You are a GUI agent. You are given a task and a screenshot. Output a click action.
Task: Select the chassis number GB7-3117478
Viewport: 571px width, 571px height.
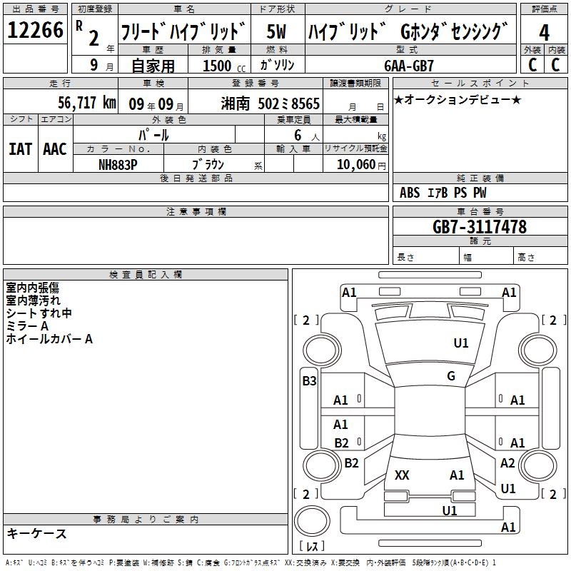(480, 227)
